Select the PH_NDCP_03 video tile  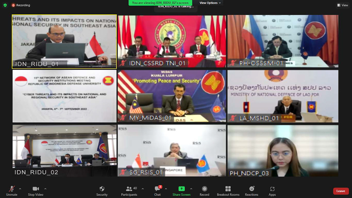283,151
